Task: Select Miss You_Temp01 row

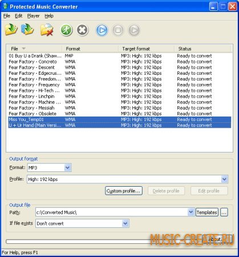Action: point(120,119)
